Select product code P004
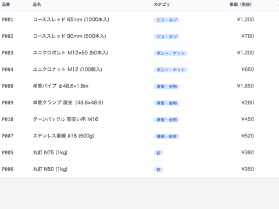 pyautogui.click(x=8, y=70)
